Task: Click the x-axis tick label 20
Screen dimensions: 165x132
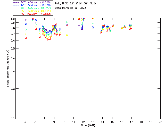Action: [160, 122]
